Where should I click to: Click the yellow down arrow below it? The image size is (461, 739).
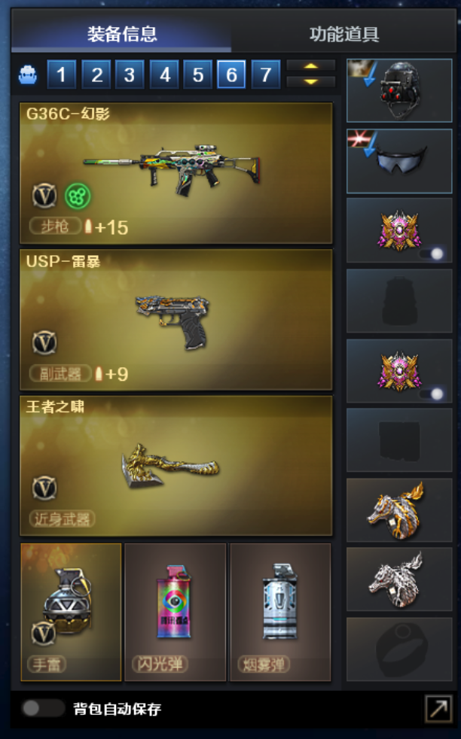(x=310, y=81)
